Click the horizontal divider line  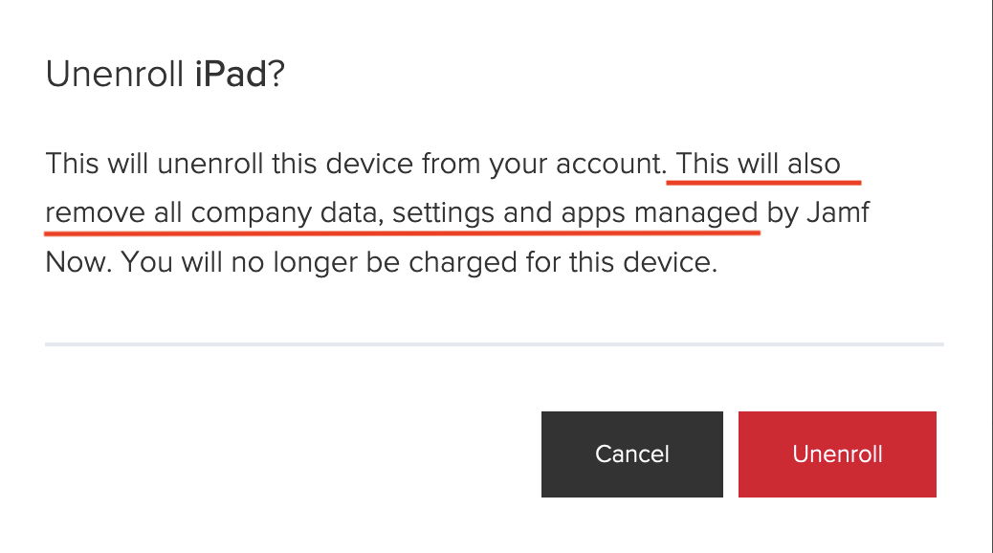(495, 344)
